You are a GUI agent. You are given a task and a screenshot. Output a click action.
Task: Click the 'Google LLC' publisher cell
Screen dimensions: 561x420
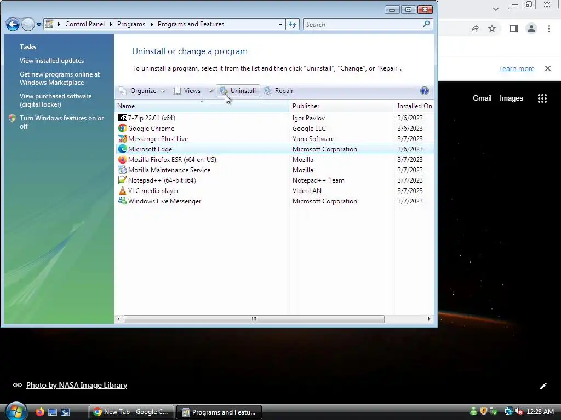click(309, 128)
